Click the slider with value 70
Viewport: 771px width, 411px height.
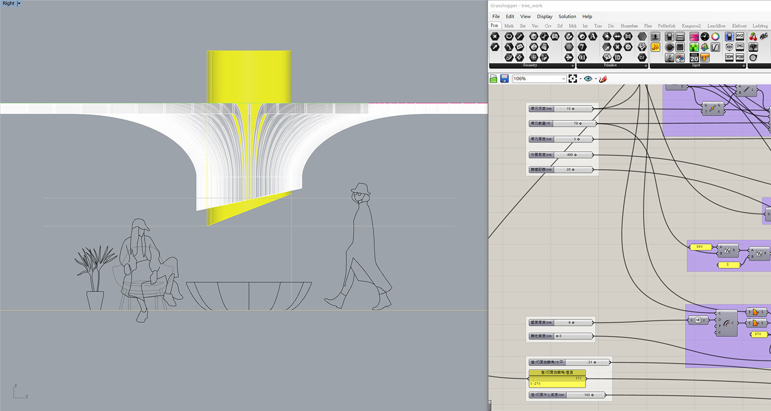pos(563,123)
